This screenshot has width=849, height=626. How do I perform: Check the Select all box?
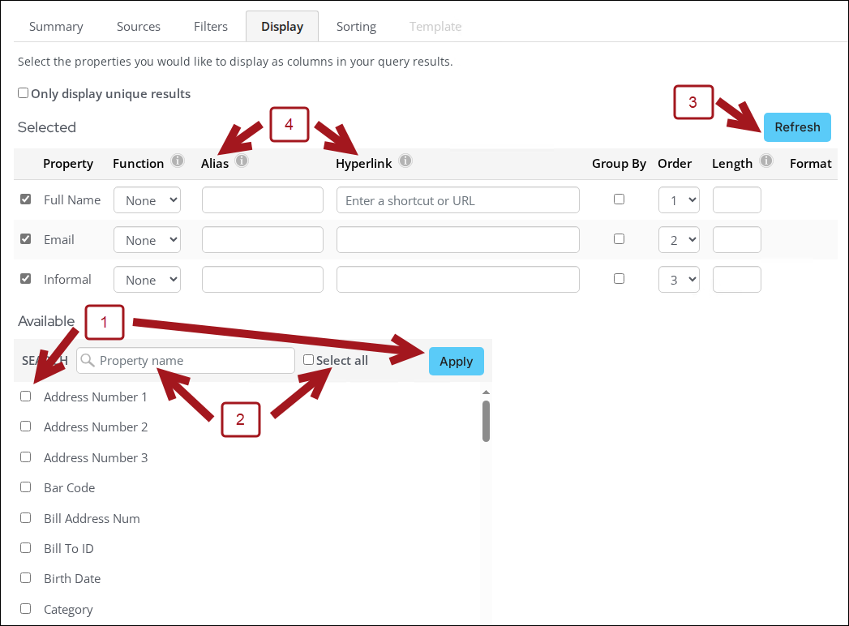308,360
